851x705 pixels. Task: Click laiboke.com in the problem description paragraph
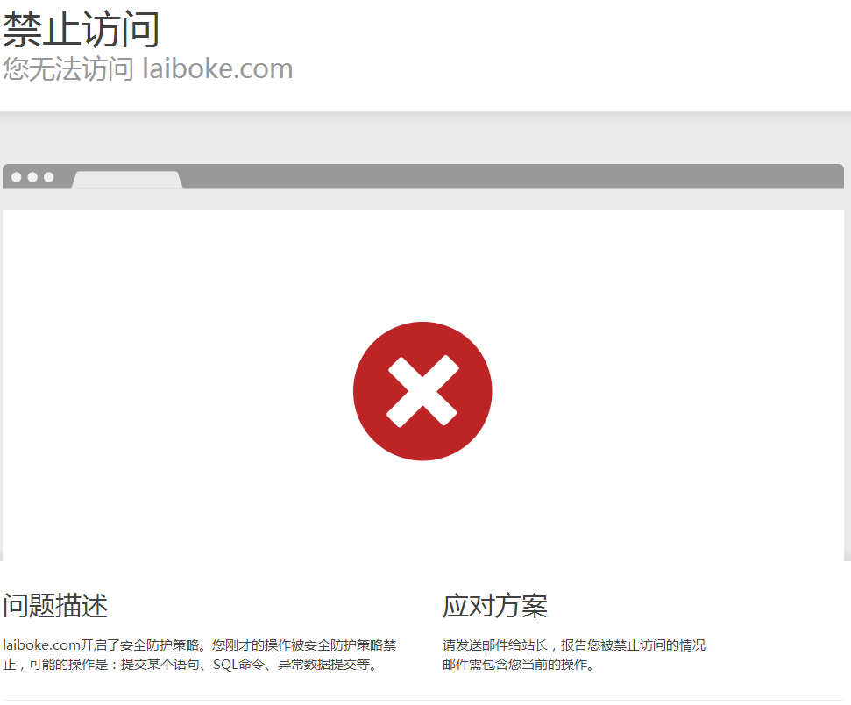(x=42, y=644)
